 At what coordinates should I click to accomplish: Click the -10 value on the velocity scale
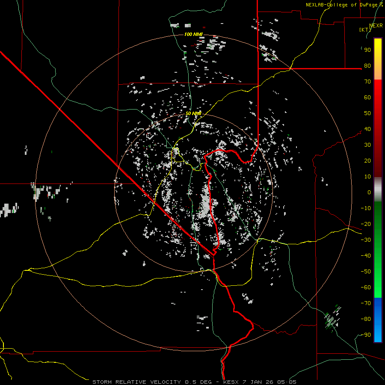coord(366,208)
